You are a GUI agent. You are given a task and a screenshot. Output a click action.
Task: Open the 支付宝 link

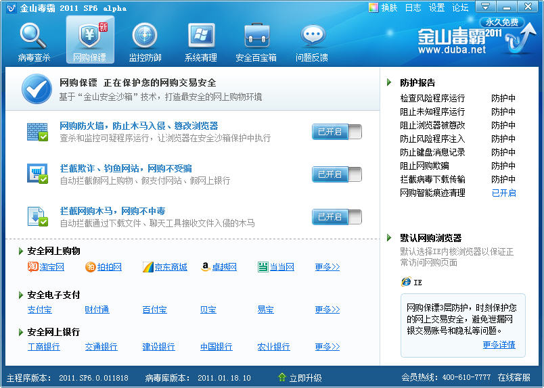coord(39,310)
